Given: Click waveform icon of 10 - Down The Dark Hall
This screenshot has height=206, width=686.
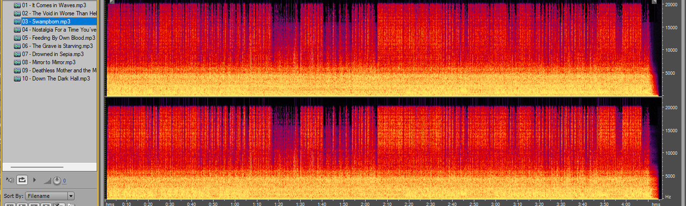Looking at the screenshot, I should coord(17,78).
